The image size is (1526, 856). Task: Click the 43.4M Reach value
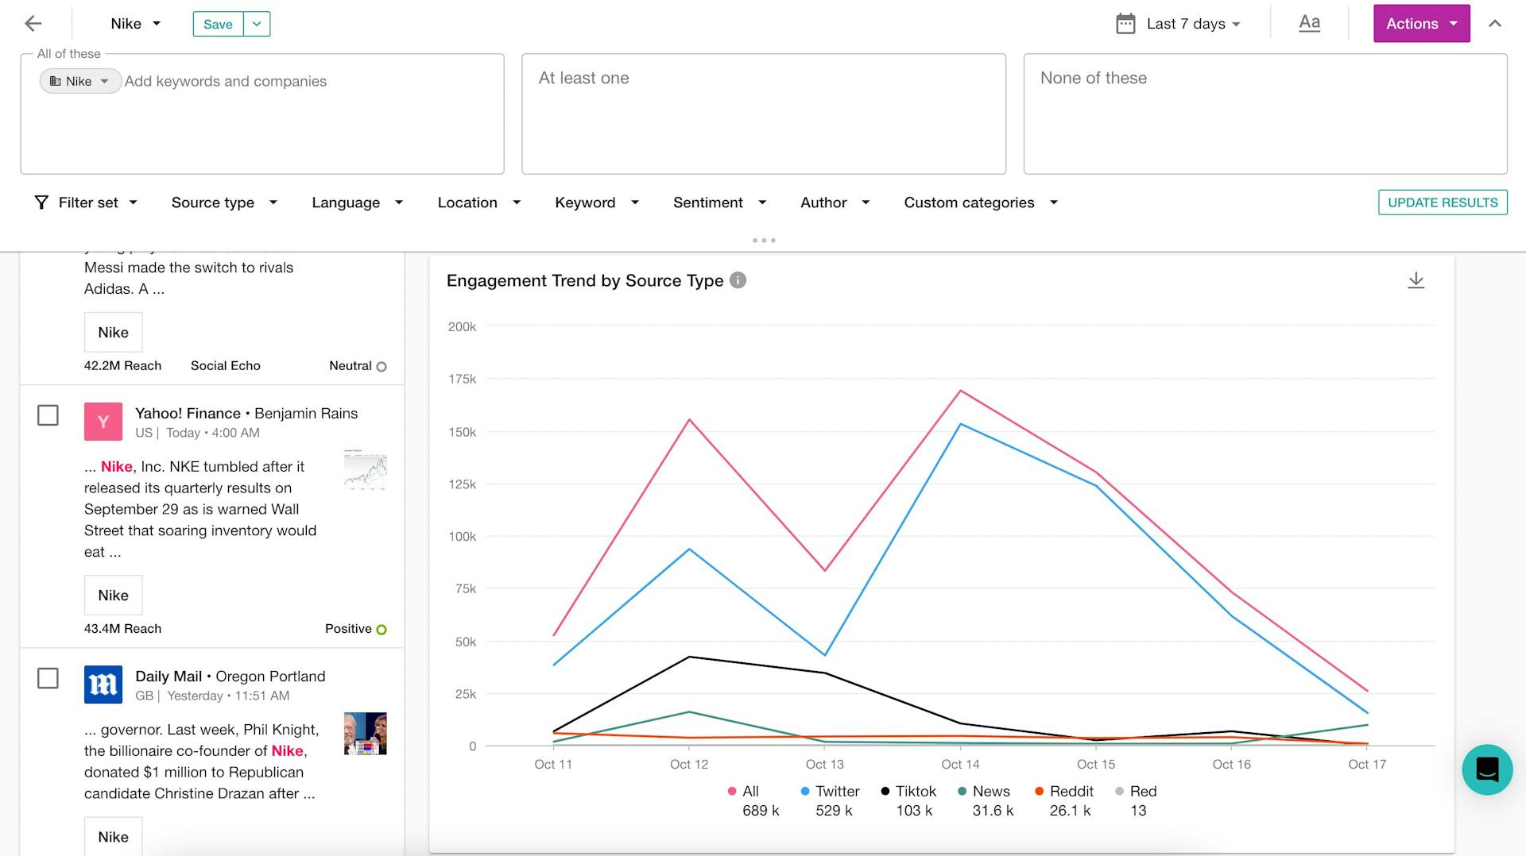[122, 629]
